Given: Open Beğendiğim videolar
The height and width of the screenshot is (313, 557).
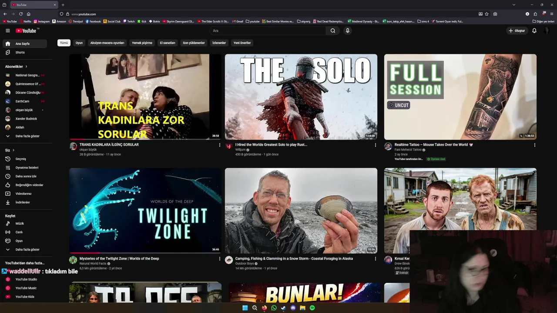Looking at the screenshot, I should tap(24, 185).
